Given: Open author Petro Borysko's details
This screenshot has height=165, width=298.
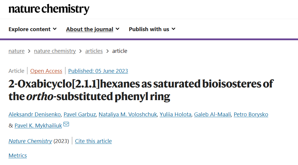Looking at the screenshot, I should coord(251,114).
